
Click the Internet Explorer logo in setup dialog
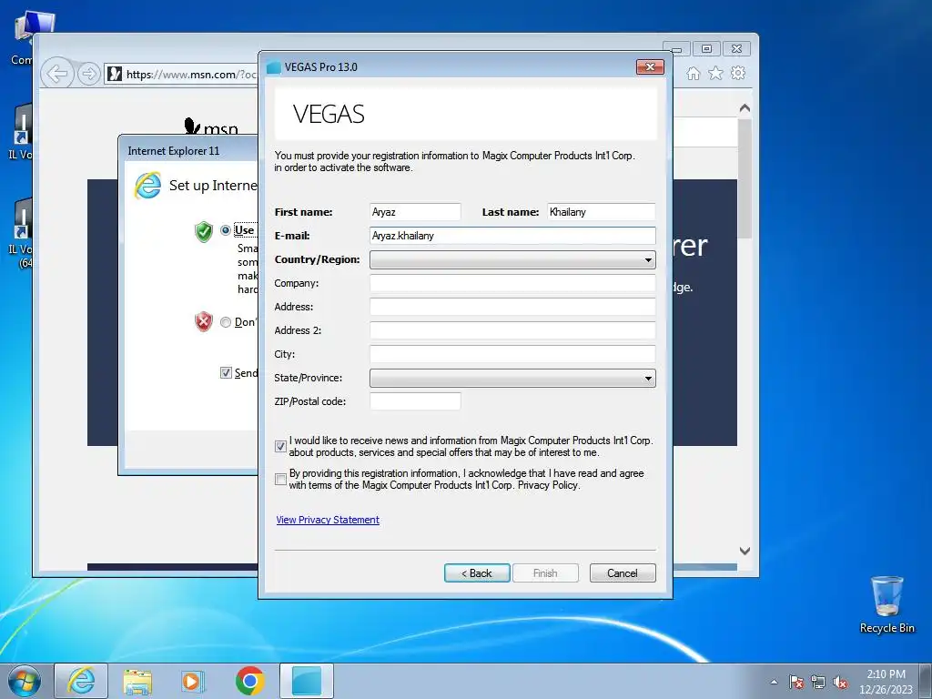[148, 186]
